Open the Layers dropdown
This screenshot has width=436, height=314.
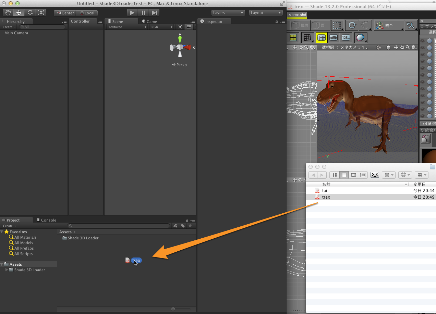[x=228, y=13]
